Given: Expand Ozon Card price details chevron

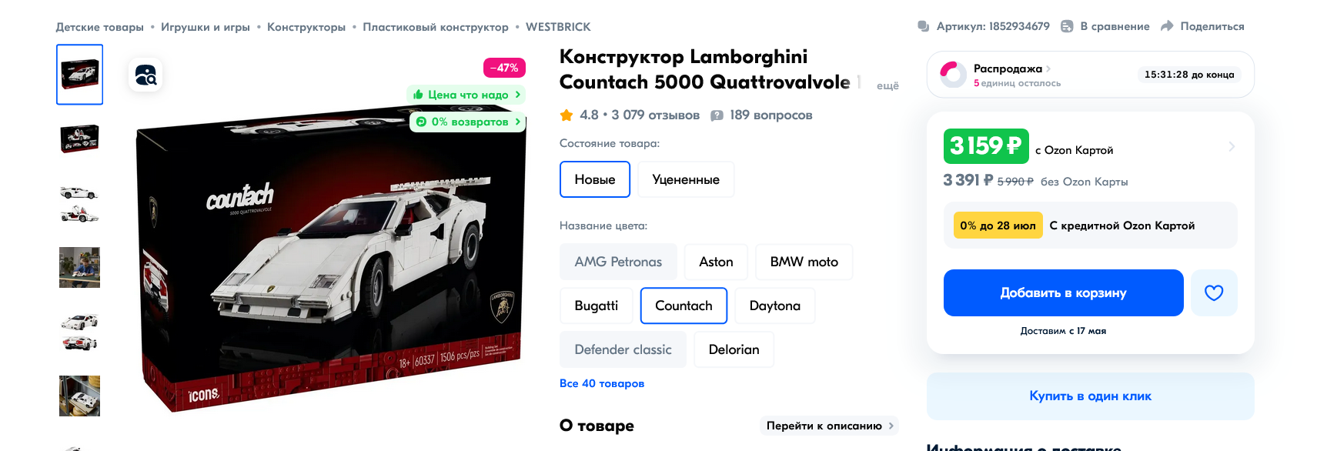Looking at the screenshot, I should pyautogui.click(x=1232, y=146).
